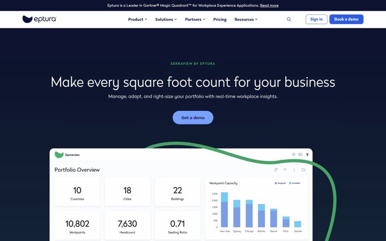Click the 'SERRAVIEW BY EPTURA' eyebrow text

(x=193, y=63)
